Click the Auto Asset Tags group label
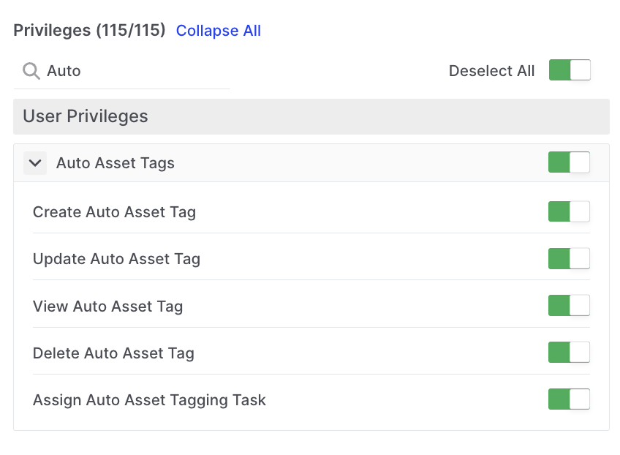 (116, 163)
